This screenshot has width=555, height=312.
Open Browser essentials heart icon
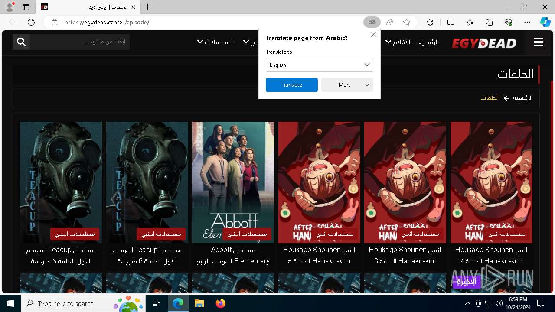tap(508, 22)
